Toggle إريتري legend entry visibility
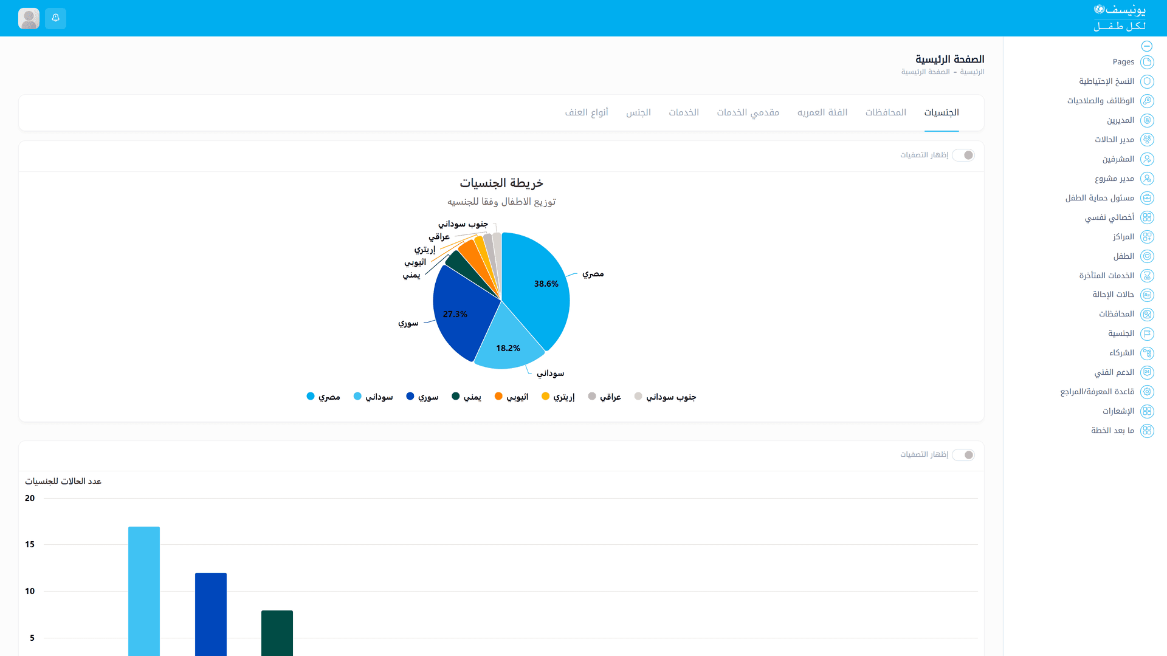 (x=558, y=397)
